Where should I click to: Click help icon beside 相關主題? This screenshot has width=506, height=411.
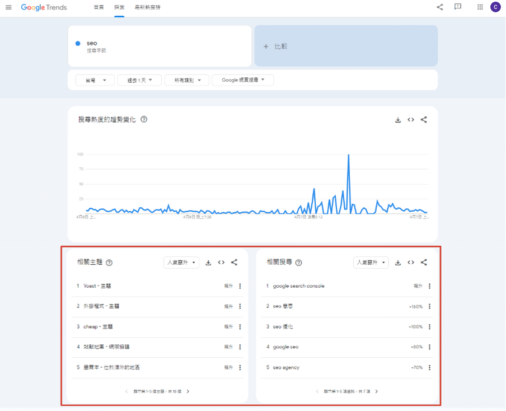[109, 263]
